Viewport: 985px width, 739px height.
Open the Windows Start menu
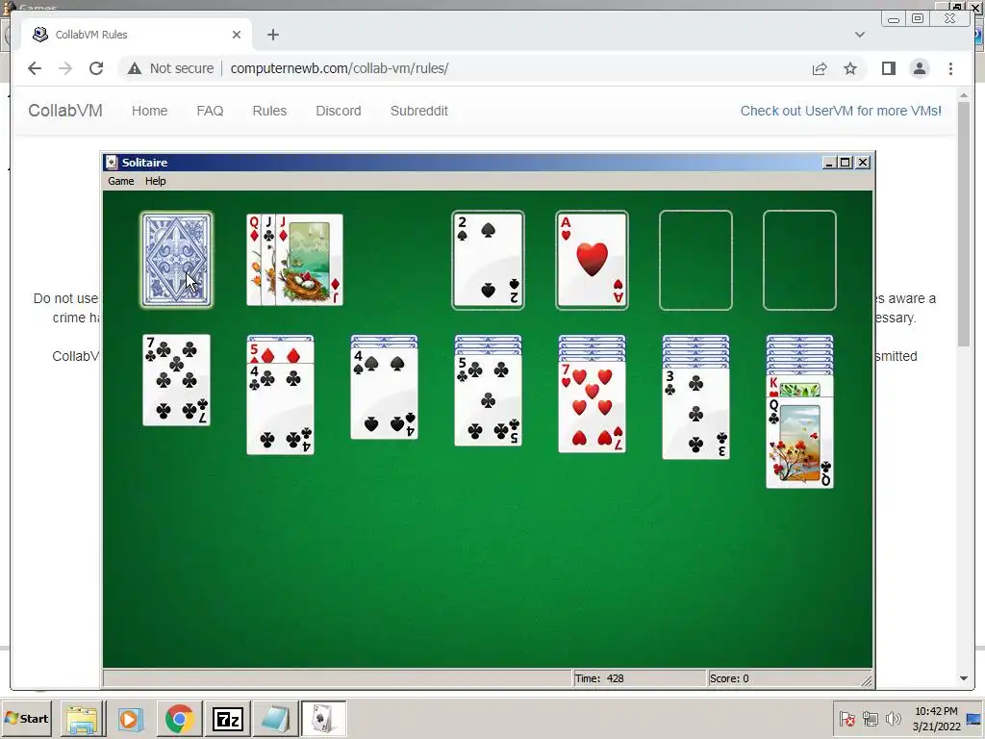click(26, 718)
